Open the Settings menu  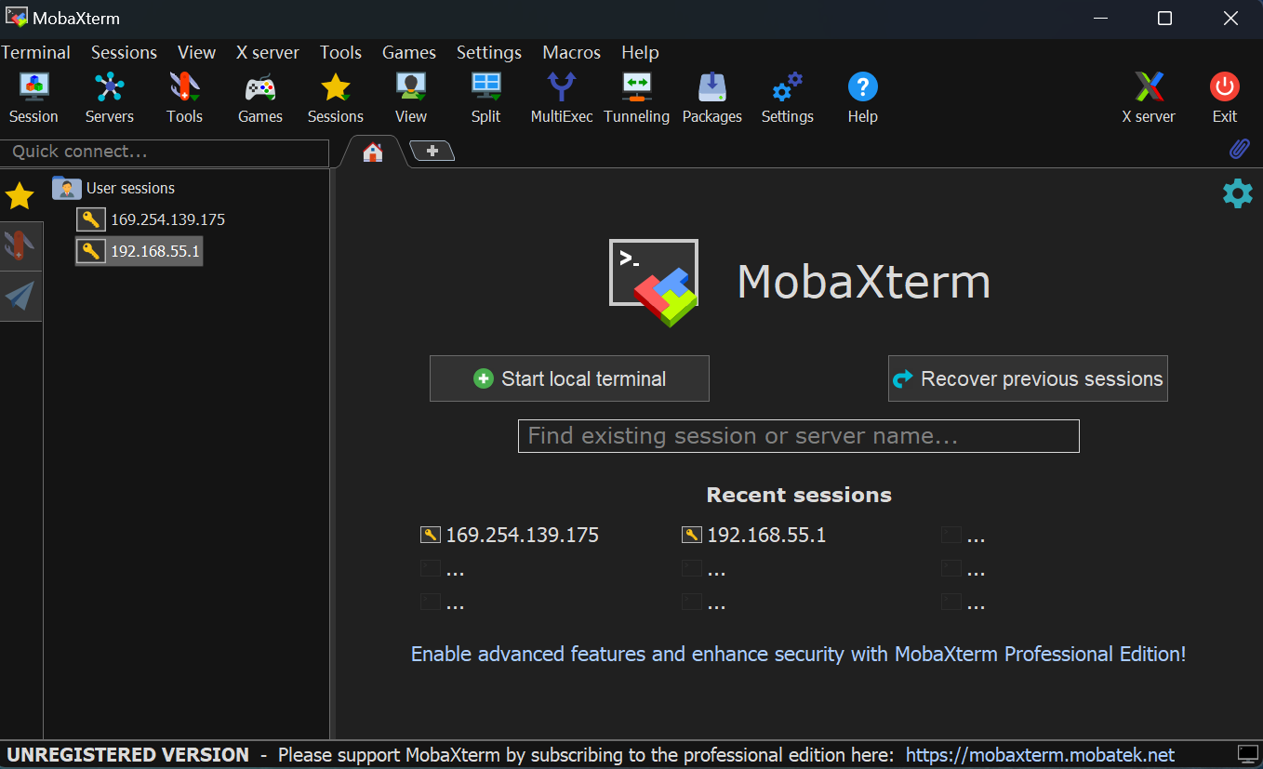tap(489, 52)
